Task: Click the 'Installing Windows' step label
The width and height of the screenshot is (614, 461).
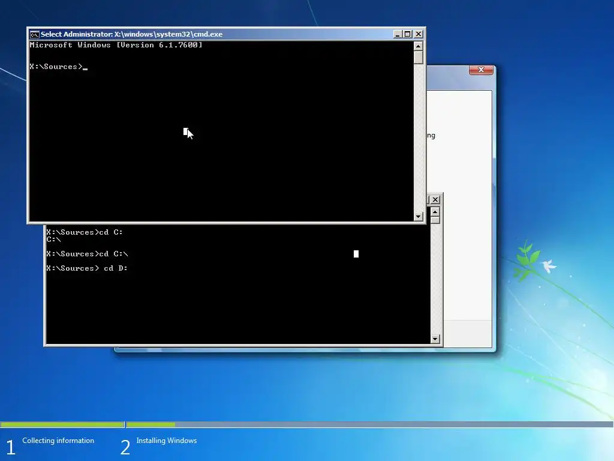Action: tap(167, 441)
